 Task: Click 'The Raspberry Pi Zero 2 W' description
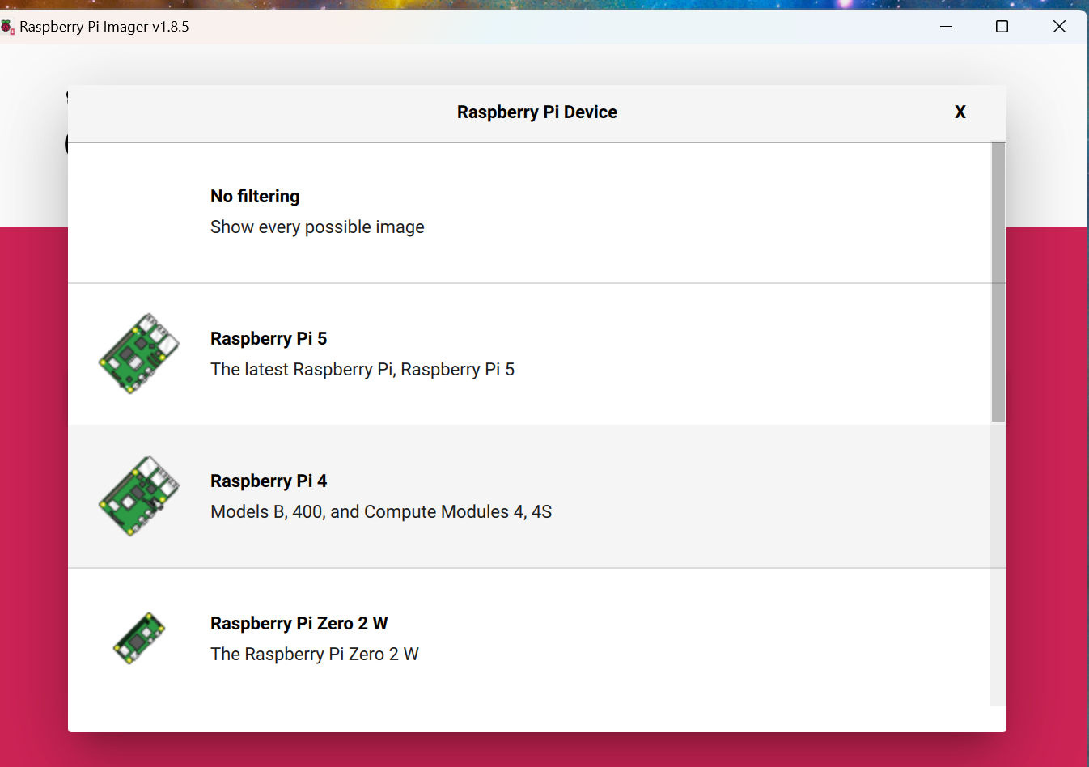pos(314,655)
